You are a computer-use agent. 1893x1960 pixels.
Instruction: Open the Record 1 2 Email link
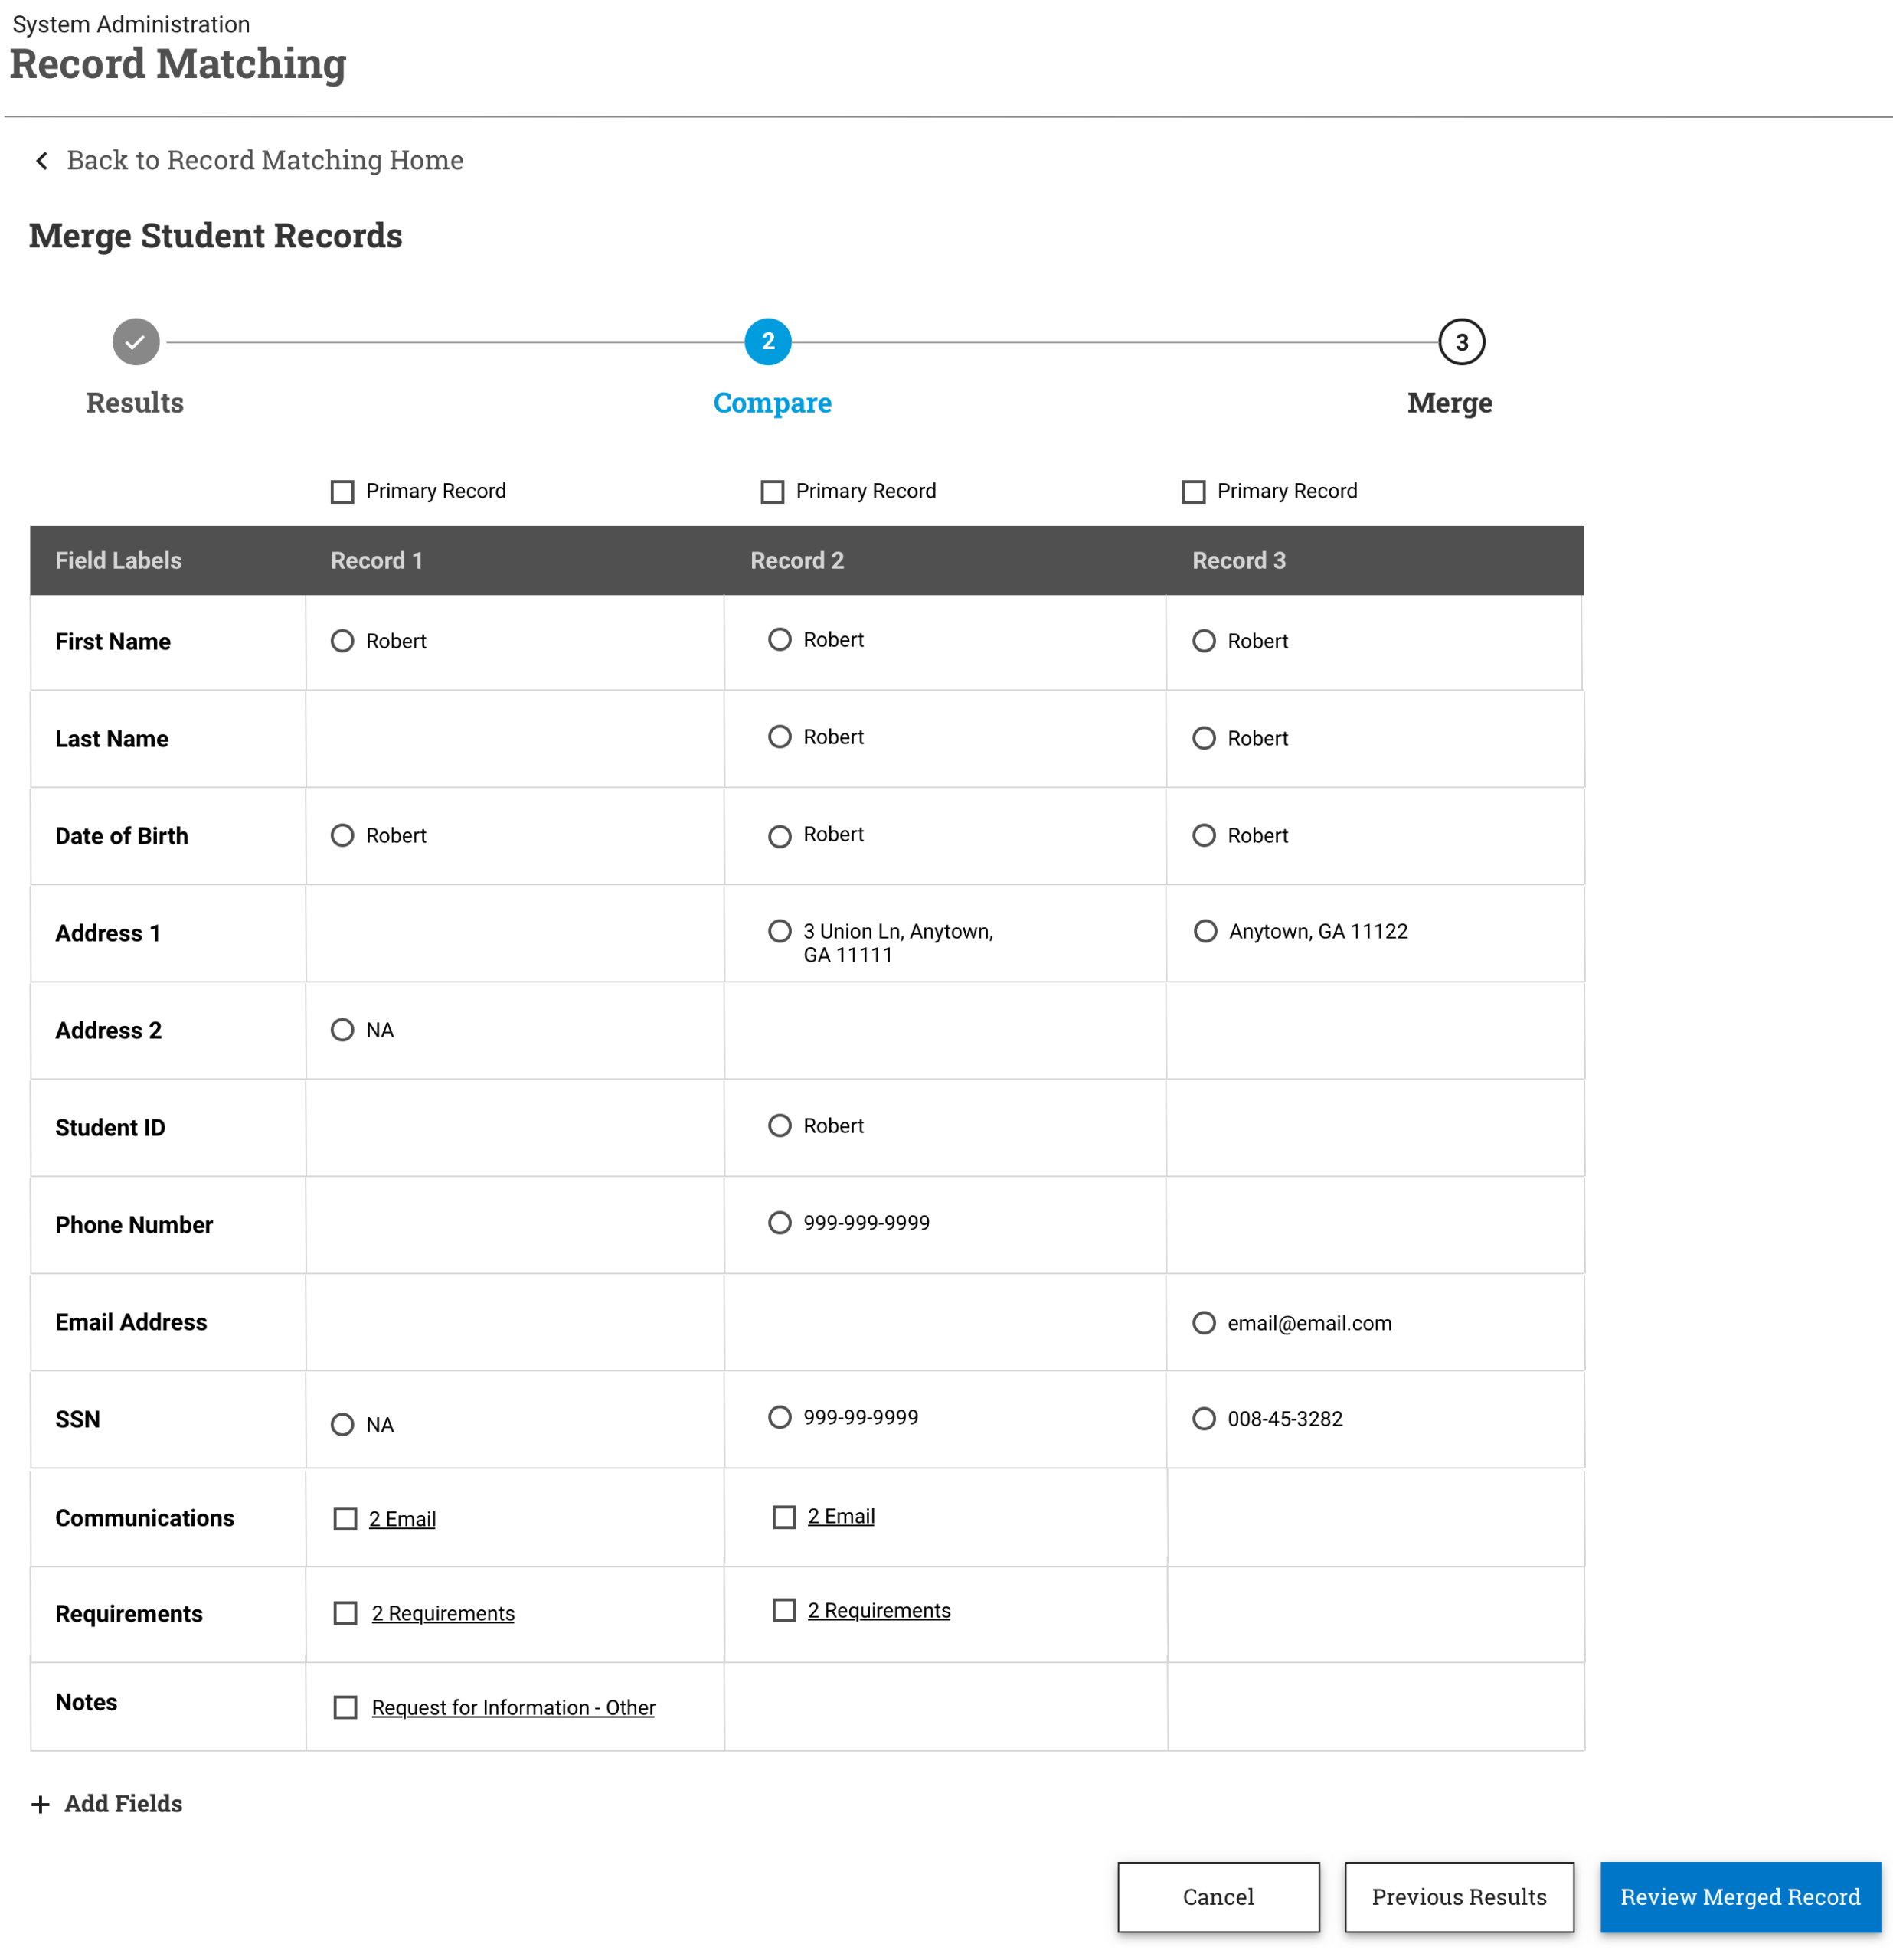pyautogui.click(x=402, y=1518)
